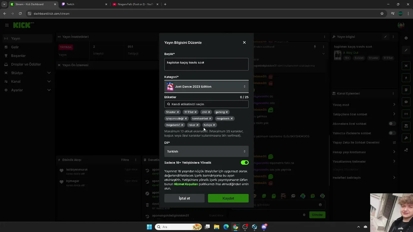The image size is (413, 232).
Task: Click the taskbar Ara search box
Action: point(178,227)
